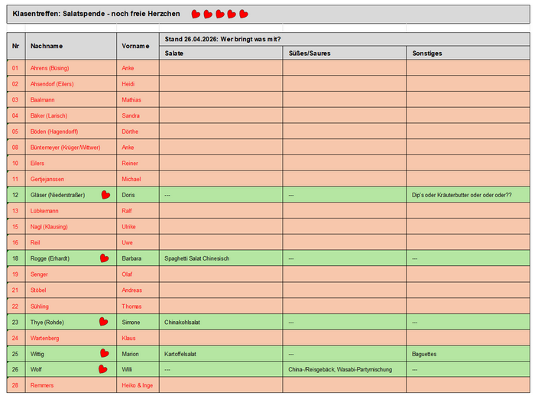Image resolution: width=535 pixels, height=399 pixels.
Task: Click the first name 'Barbara'
Action: 131,258
